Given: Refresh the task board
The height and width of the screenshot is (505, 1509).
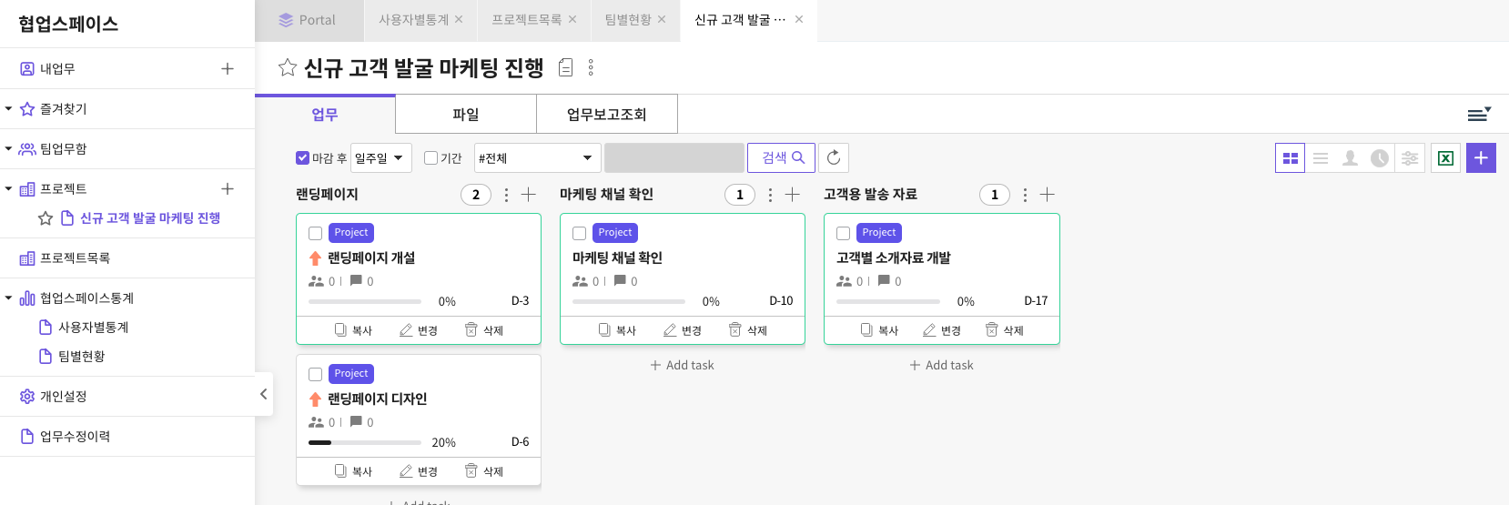Looking at the screenshot, I should (x=834, y=158).
